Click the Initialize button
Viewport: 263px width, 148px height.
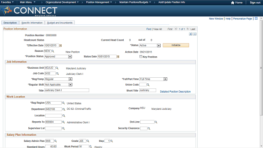(x=176, y=45)
